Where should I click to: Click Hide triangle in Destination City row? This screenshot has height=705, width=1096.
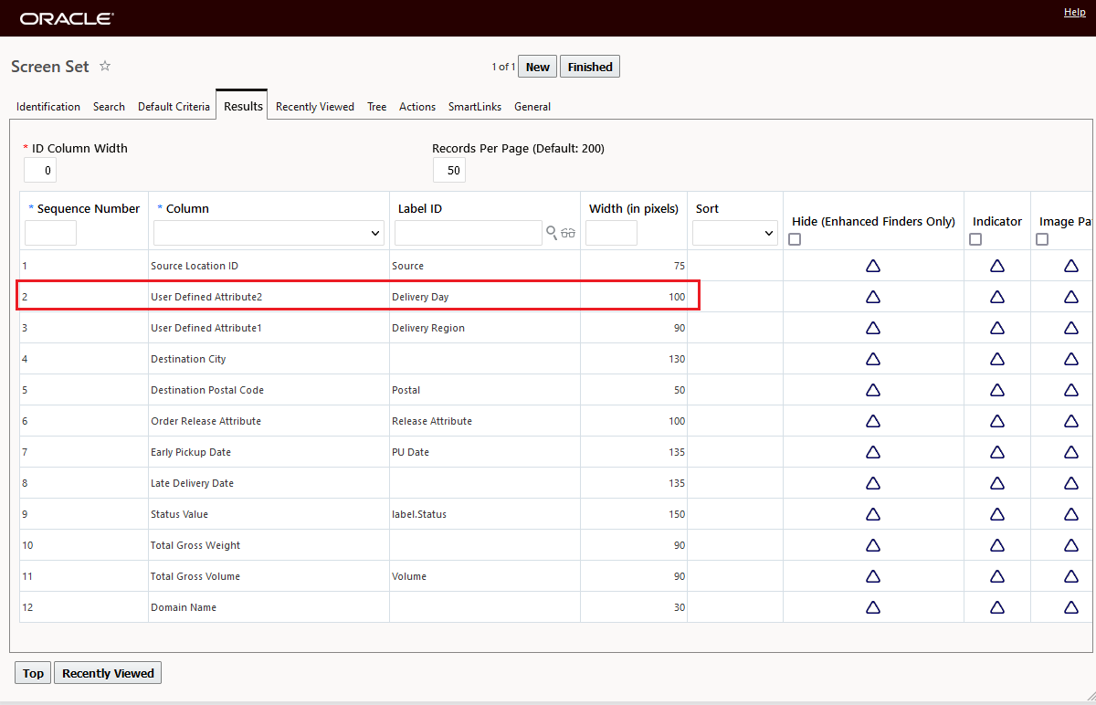click(x=873, y=359)
